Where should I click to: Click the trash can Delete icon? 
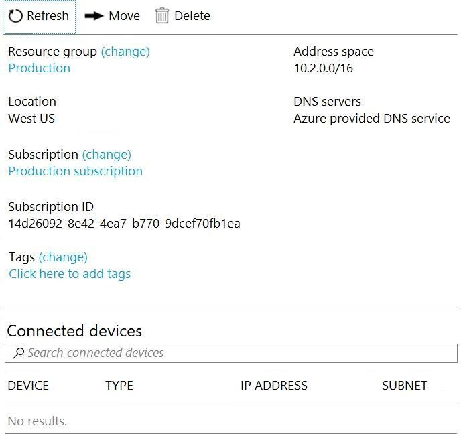pos(162,16)
